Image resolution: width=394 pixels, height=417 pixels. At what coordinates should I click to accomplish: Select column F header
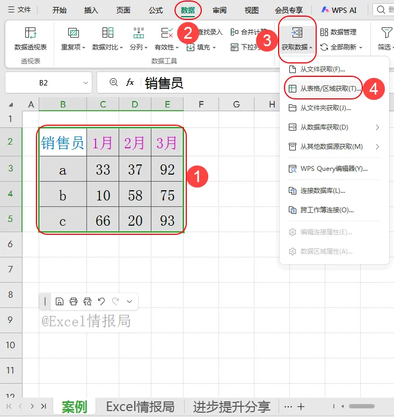pos(201,104)
